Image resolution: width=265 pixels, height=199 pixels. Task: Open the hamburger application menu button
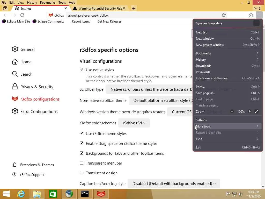point(259,15)
